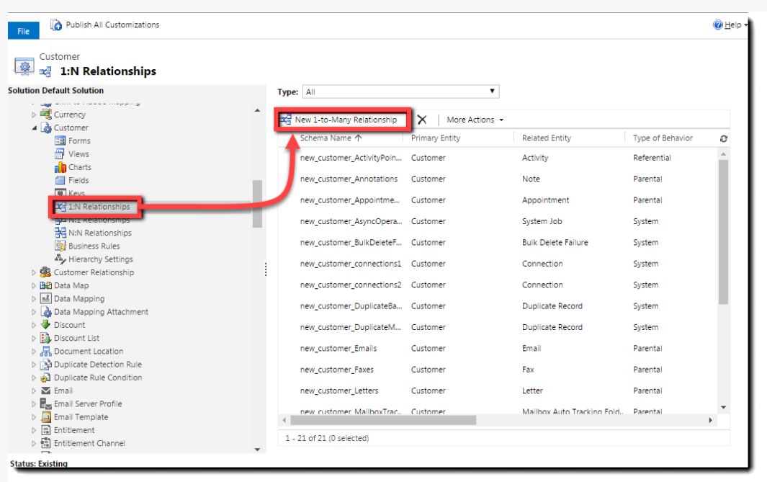Open Fields under the Customer entity

[x=79, y=180]
